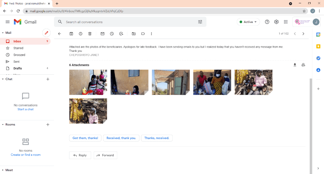This screenshot has height=174, width=324.
Task: Save all attachments to Drive
Action: click(x=303, y=65)
